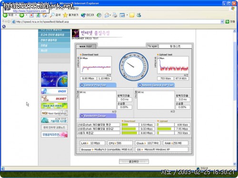Click the upload speed 703 kbps value under graph
Viewport: 238px width, 178px height.
click(165, 78)
